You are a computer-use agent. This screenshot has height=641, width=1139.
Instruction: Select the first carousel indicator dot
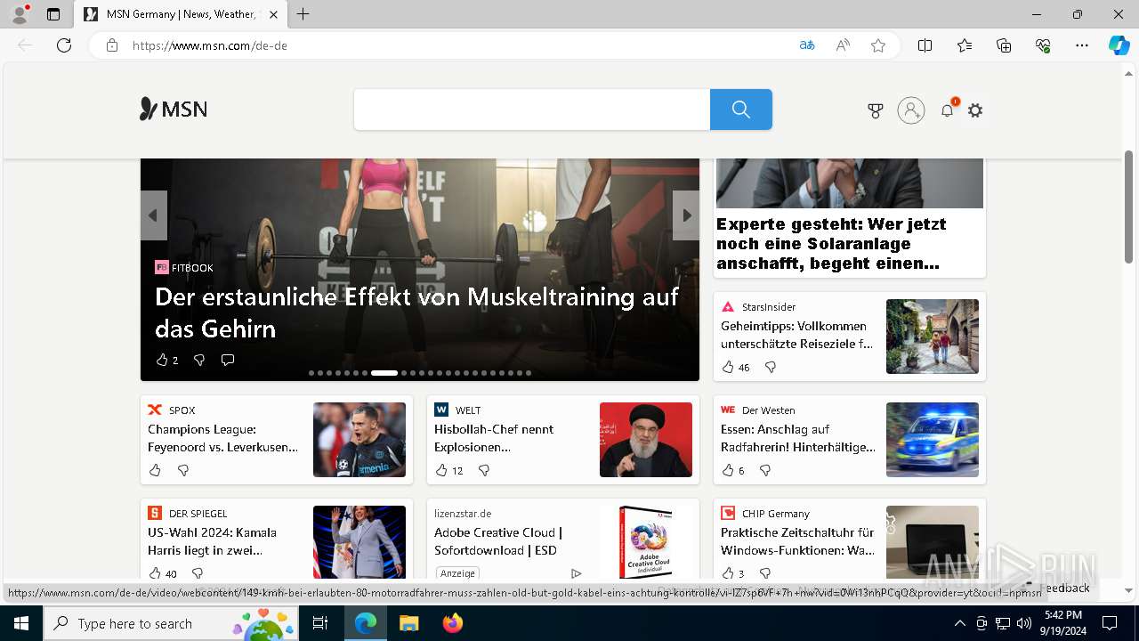(311, 373)
